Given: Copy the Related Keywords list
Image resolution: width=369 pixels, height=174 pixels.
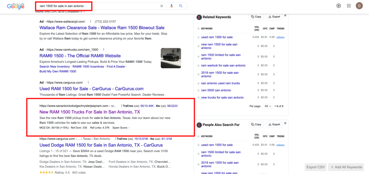Looking at the screenshot, I should pos(256,17).
